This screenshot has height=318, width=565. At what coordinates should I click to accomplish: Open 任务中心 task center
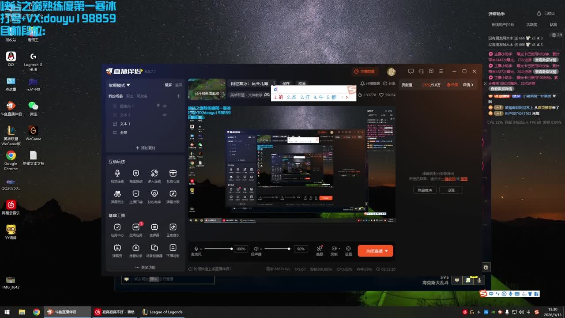(x=117, y=230)
